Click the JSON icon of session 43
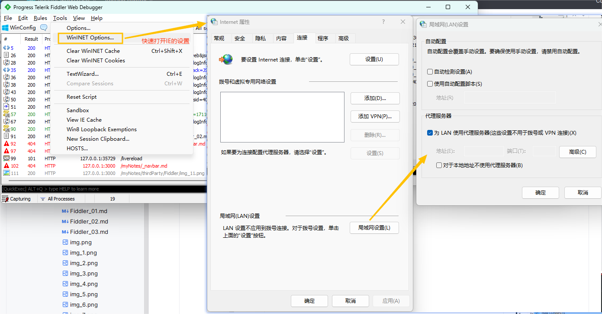602x314 pixels. 6,92
